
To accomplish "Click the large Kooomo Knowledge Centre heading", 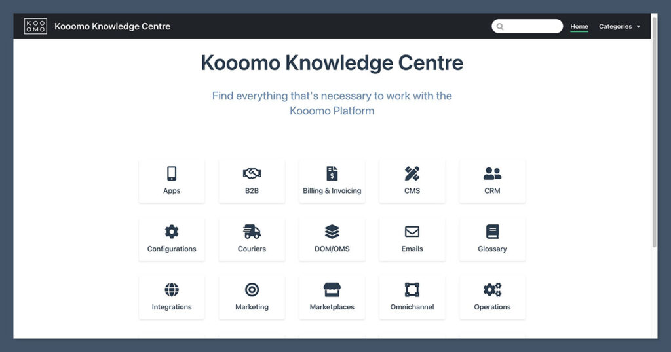I will (332, 63).
